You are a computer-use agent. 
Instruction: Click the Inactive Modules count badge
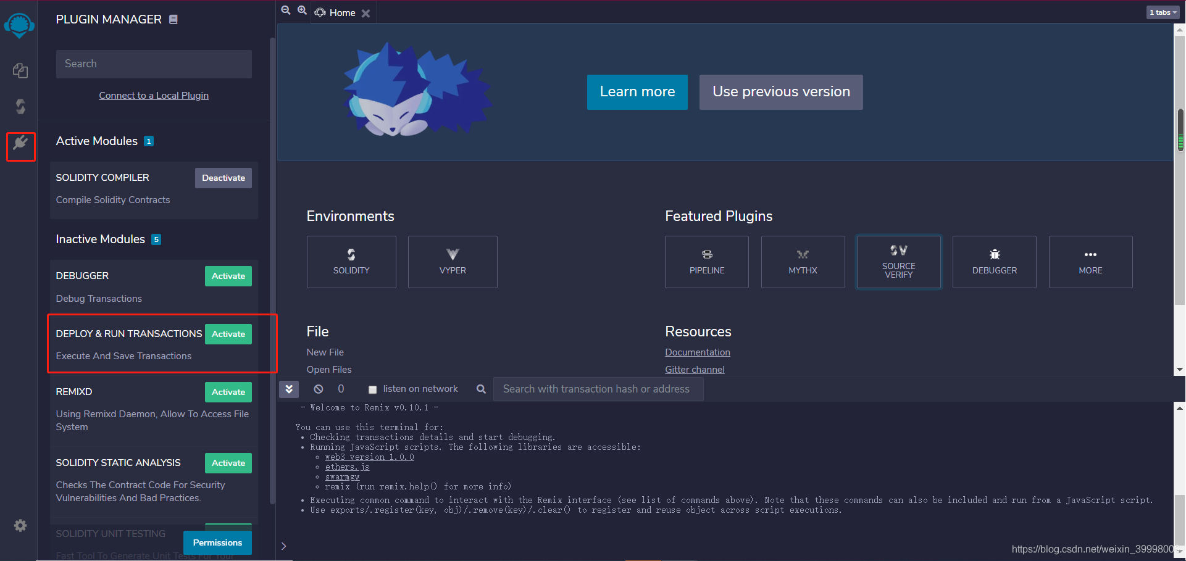pyautogui.click(x=156, y=239)
